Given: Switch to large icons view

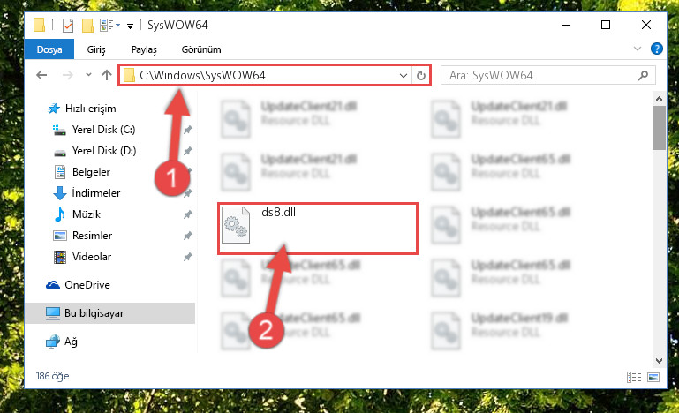Looking at the screenshot, I should point(653,377).
